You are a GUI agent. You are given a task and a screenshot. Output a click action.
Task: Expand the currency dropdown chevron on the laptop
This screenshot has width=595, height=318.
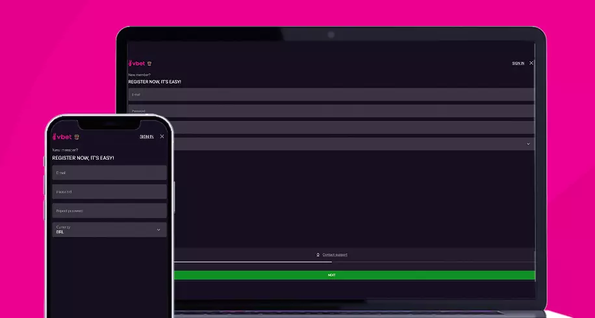point(528,144)
